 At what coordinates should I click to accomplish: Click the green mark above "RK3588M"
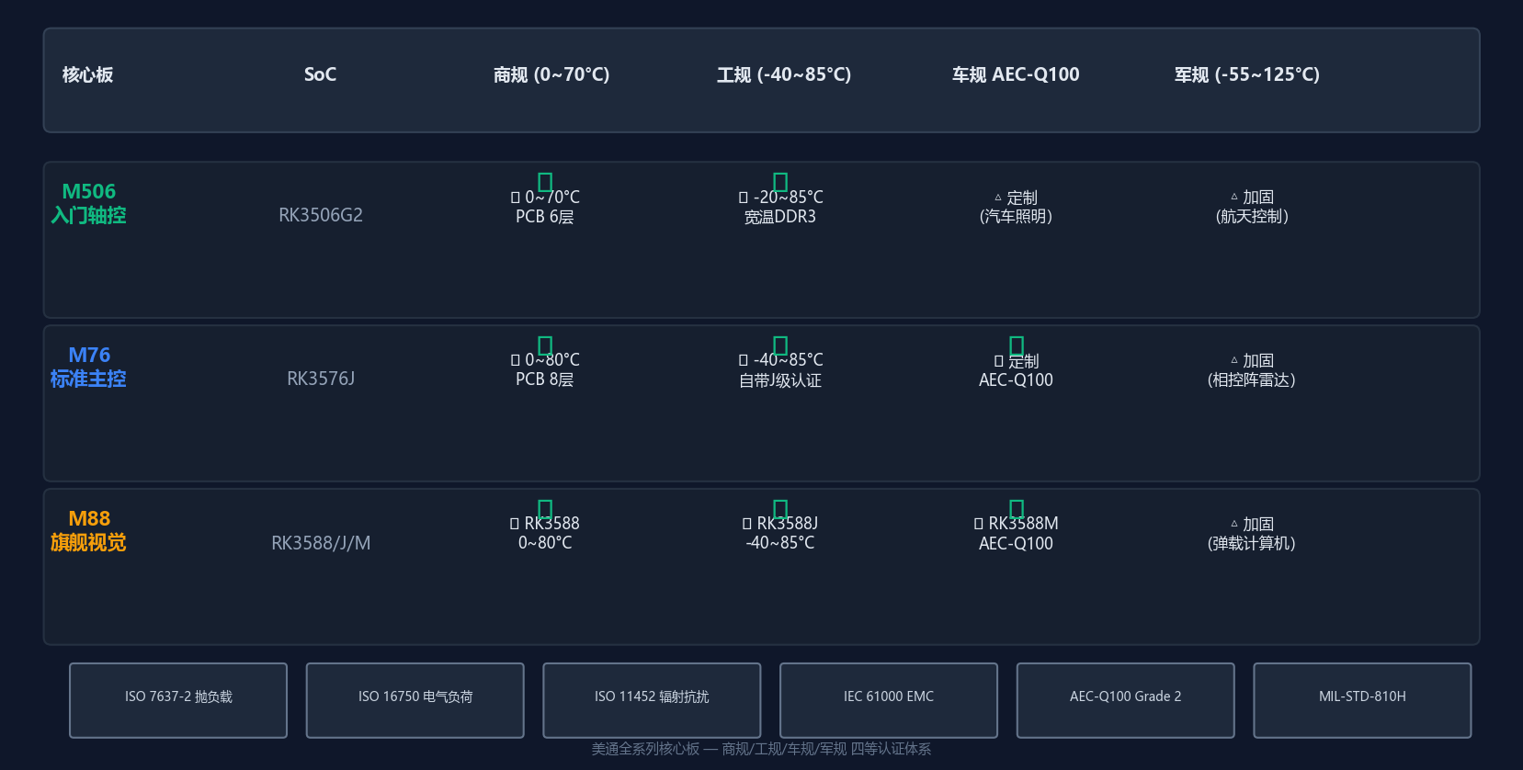point(1017,509)
